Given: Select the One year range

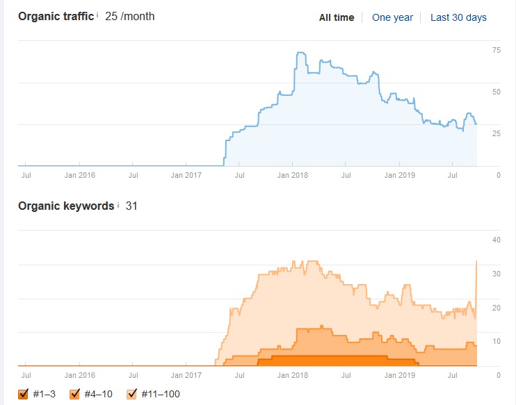Looking at the screenshot, I should pos(392,17).
